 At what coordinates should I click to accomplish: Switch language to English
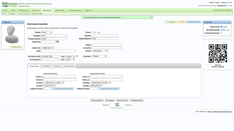(x=217, y=3)
